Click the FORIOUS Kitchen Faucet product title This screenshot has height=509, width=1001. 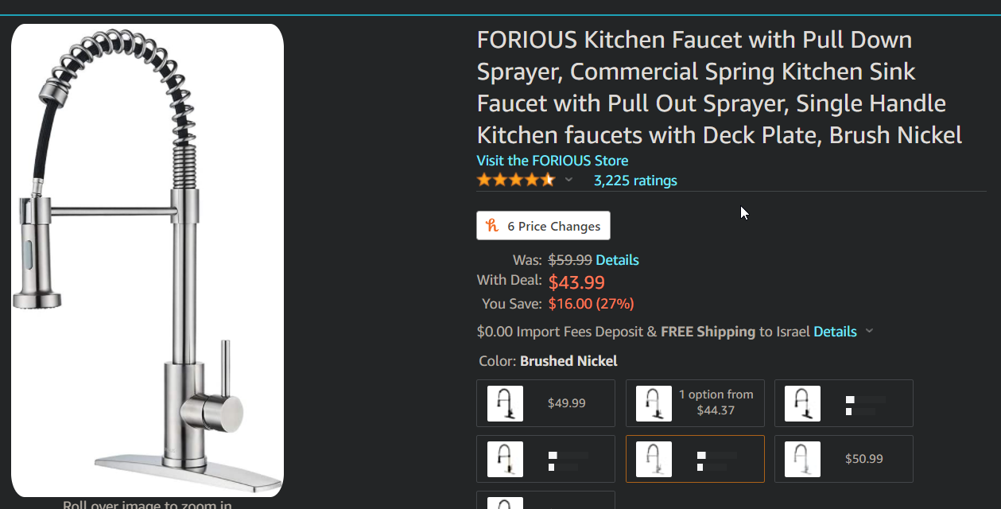tap(720, 87)
